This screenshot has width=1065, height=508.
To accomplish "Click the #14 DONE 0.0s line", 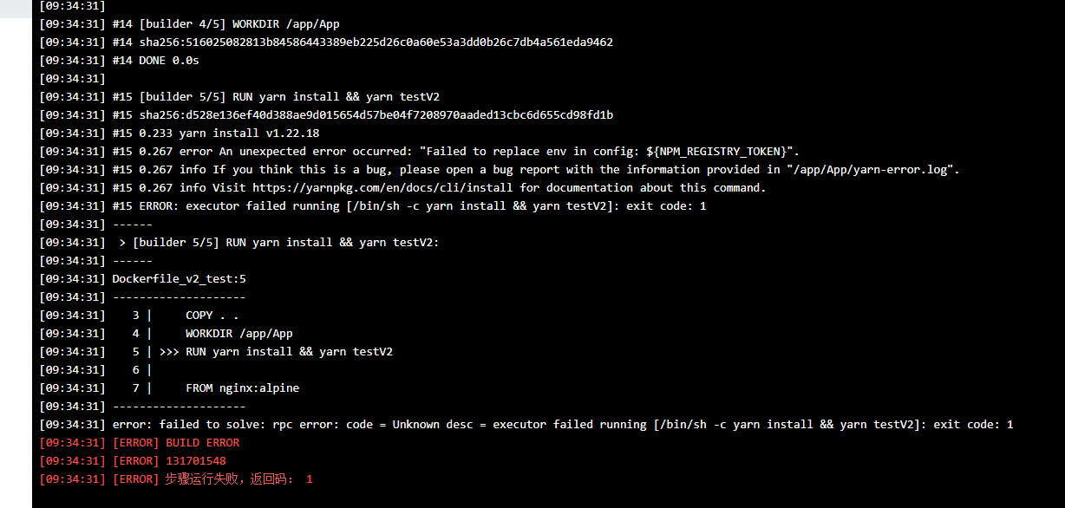I will point(119,61).
